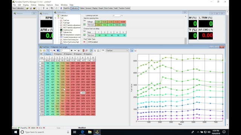Open File Explorer from the taskbar

pyautogui.click(x=90, y=132)
